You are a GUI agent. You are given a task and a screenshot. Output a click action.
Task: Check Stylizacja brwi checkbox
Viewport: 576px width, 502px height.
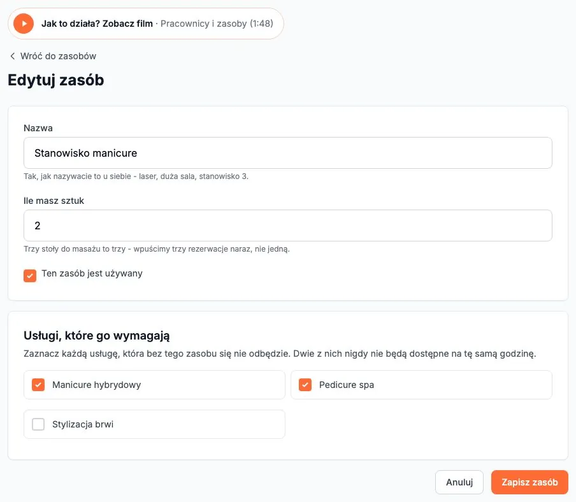click(38, 424)
